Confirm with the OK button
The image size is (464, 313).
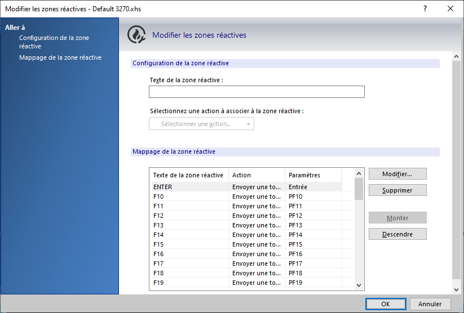(386, 304)
